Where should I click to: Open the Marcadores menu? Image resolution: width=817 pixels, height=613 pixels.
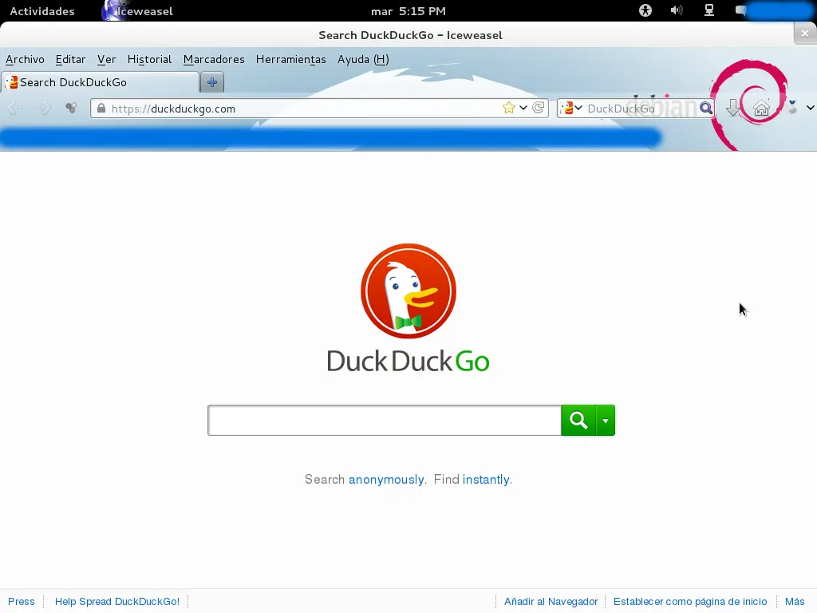point(214,59)
